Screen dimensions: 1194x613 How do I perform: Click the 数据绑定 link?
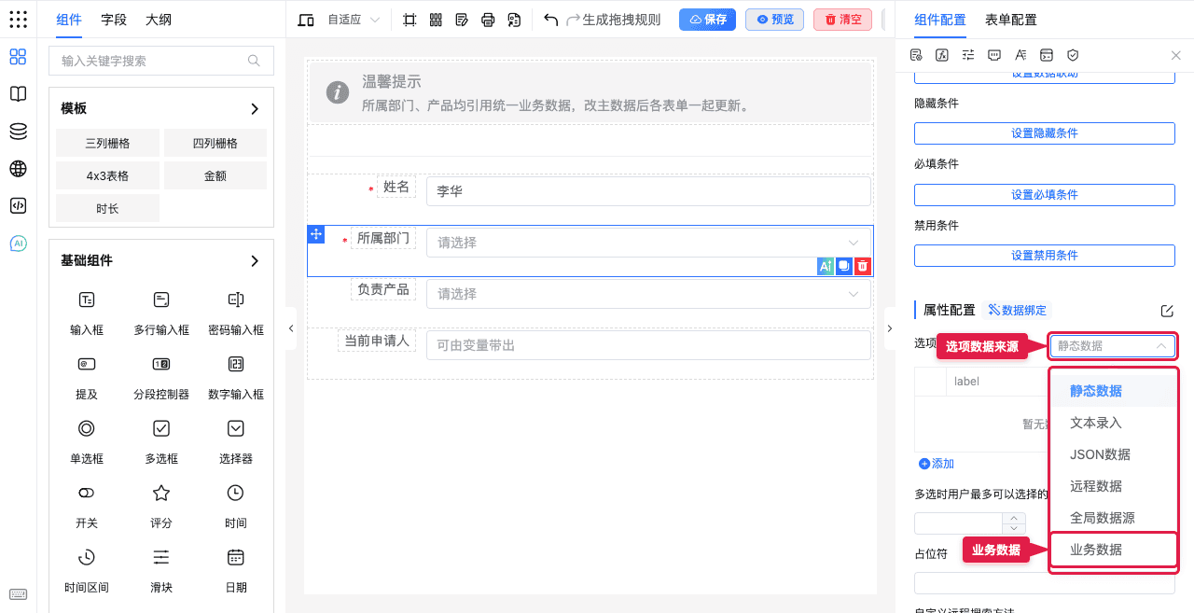click(1018, 311)
